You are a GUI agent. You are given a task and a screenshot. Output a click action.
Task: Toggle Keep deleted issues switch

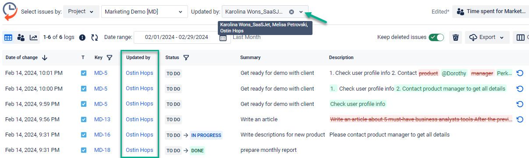pyautogui.click(x=436, y=38)
